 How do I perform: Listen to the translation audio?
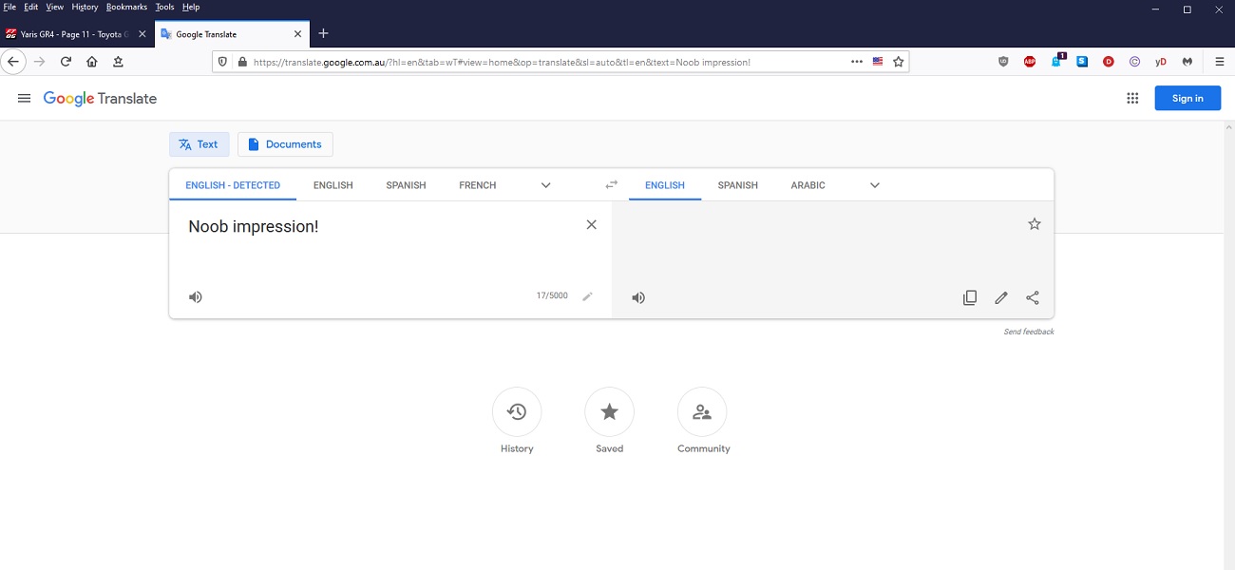tap(638, 298)
